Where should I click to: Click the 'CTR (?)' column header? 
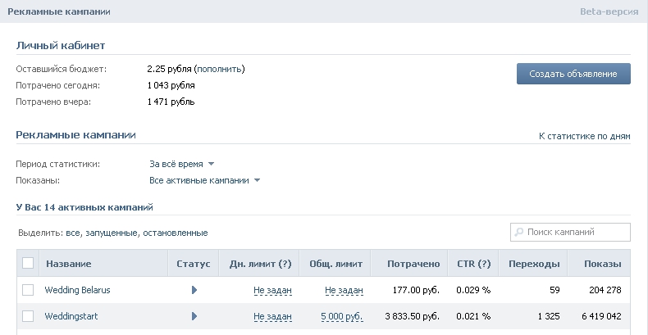473,264
